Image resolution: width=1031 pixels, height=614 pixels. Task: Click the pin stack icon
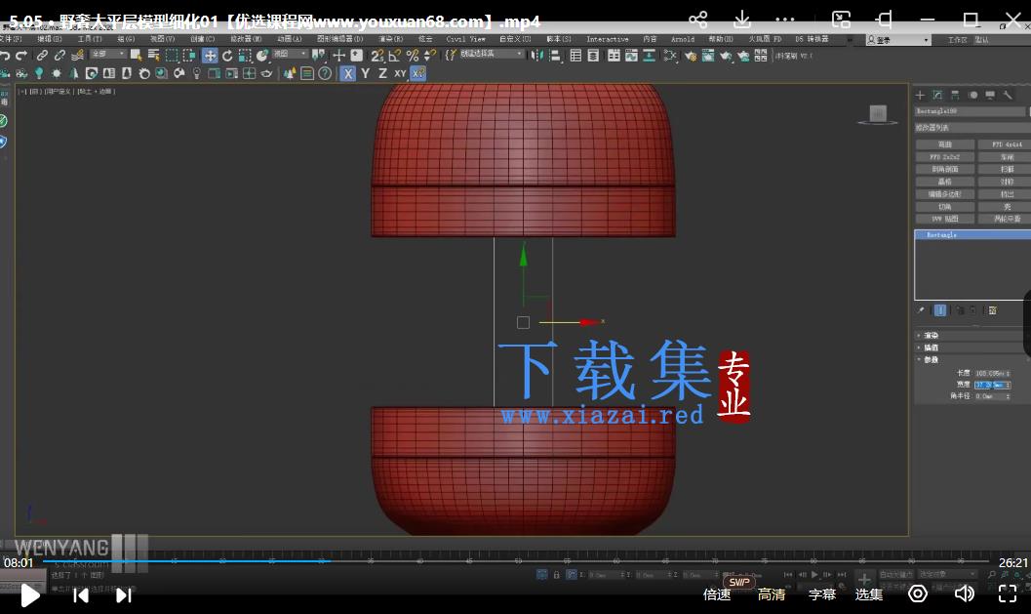(x=921, y=310)
